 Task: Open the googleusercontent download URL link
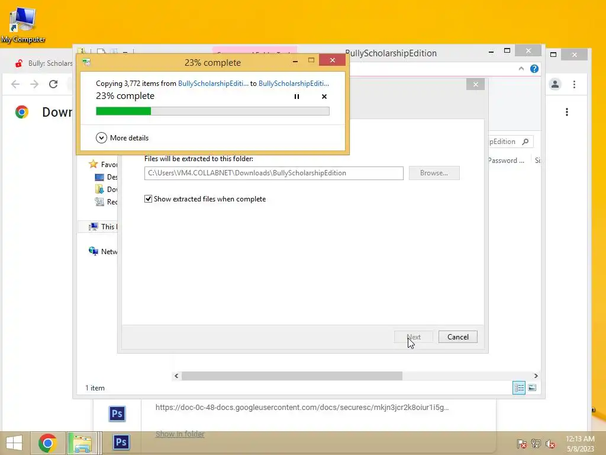click(302, 408)
